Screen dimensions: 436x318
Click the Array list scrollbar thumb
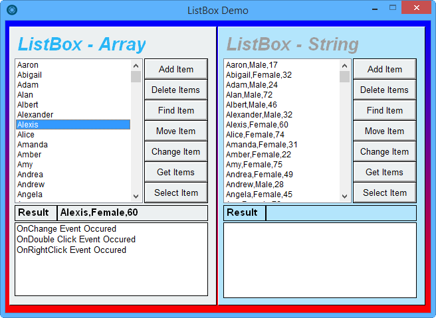136,76
